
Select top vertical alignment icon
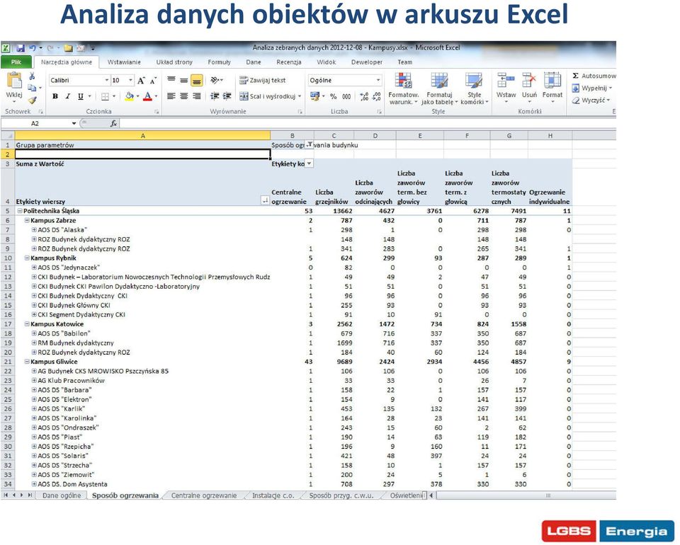coord(171,80)
